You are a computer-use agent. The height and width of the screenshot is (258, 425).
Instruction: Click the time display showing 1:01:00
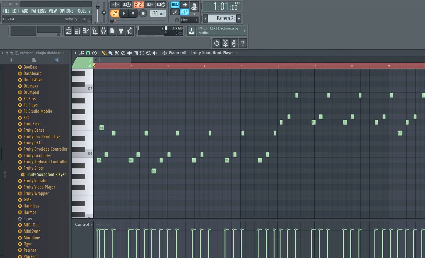coord(222,6)
